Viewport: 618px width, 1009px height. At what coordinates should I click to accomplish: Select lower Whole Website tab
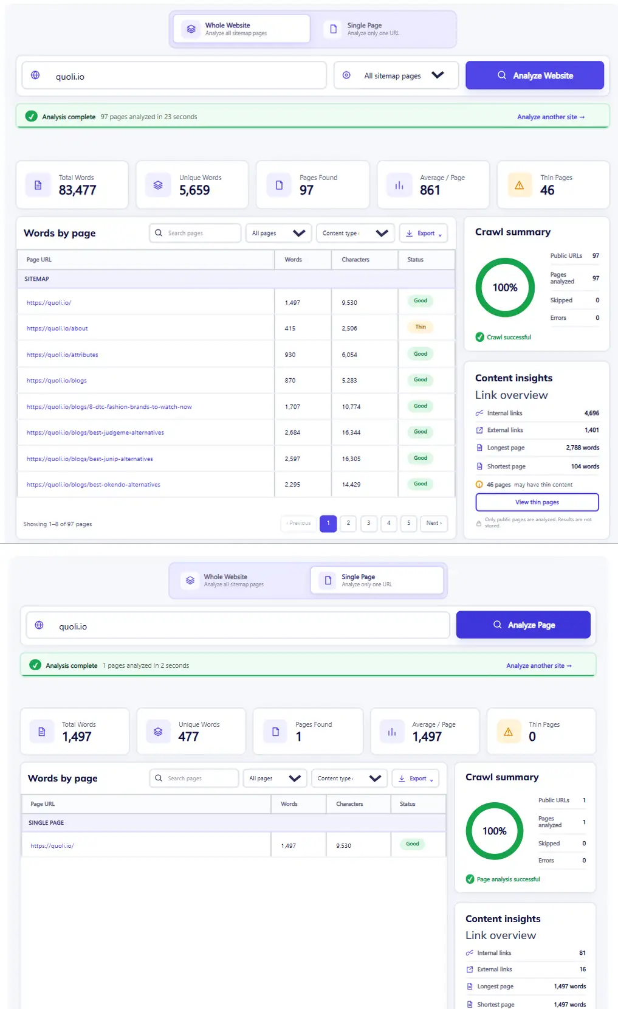pos(240,580)
